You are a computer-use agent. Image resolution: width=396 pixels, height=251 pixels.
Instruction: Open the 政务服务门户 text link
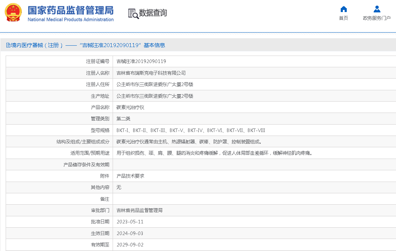[x=377, y=18]
